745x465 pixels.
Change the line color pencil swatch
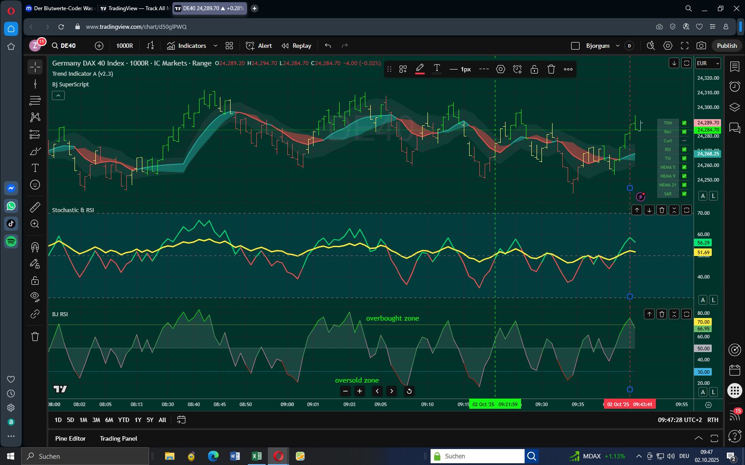(x=420, y=69)
